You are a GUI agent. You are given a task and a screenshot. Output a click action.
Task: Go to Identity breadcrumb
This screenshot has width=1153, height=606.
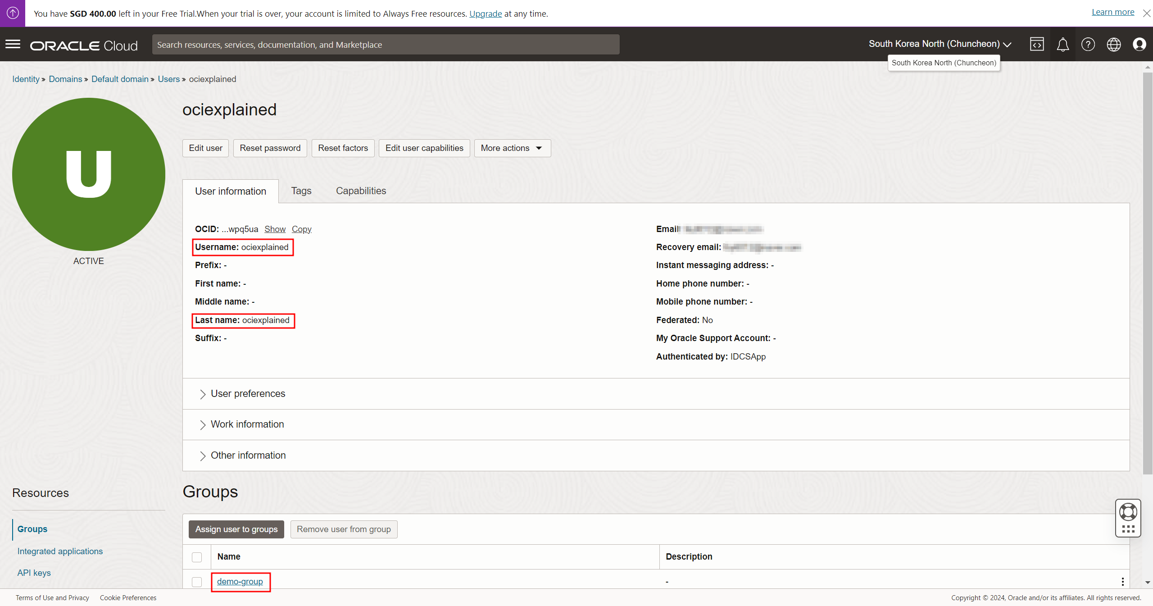click(26, 79)
